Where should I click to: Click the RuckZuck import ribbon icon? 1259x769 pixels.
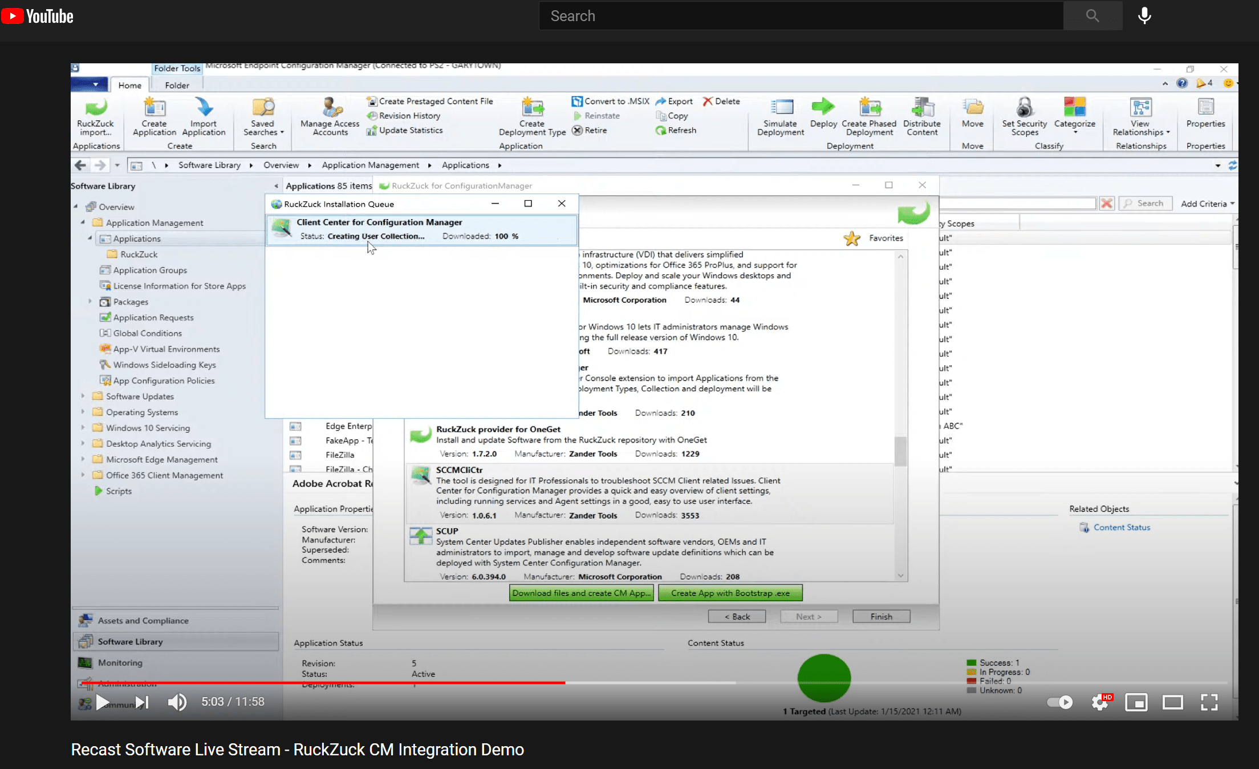95,108
